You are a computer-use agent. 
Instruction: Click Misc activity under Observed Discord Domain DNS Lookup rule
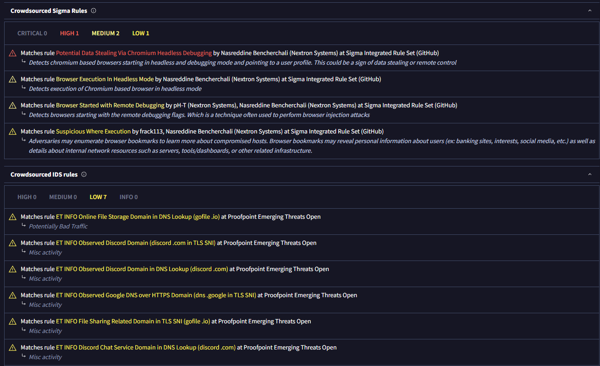[x=45, y=279]
